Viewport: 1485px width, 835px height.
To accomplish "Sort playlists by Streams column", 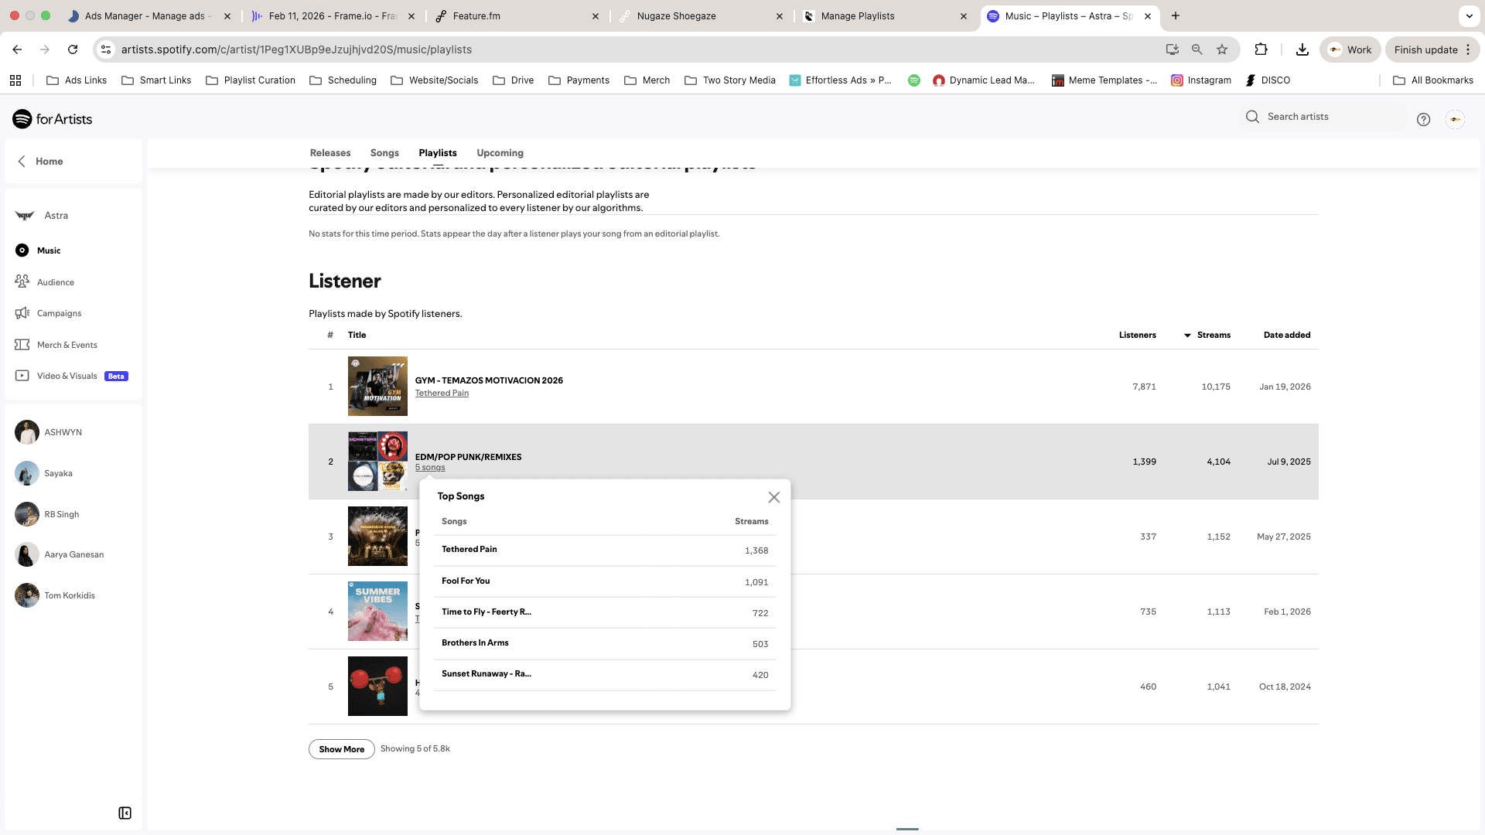I will click(1213, 335).
